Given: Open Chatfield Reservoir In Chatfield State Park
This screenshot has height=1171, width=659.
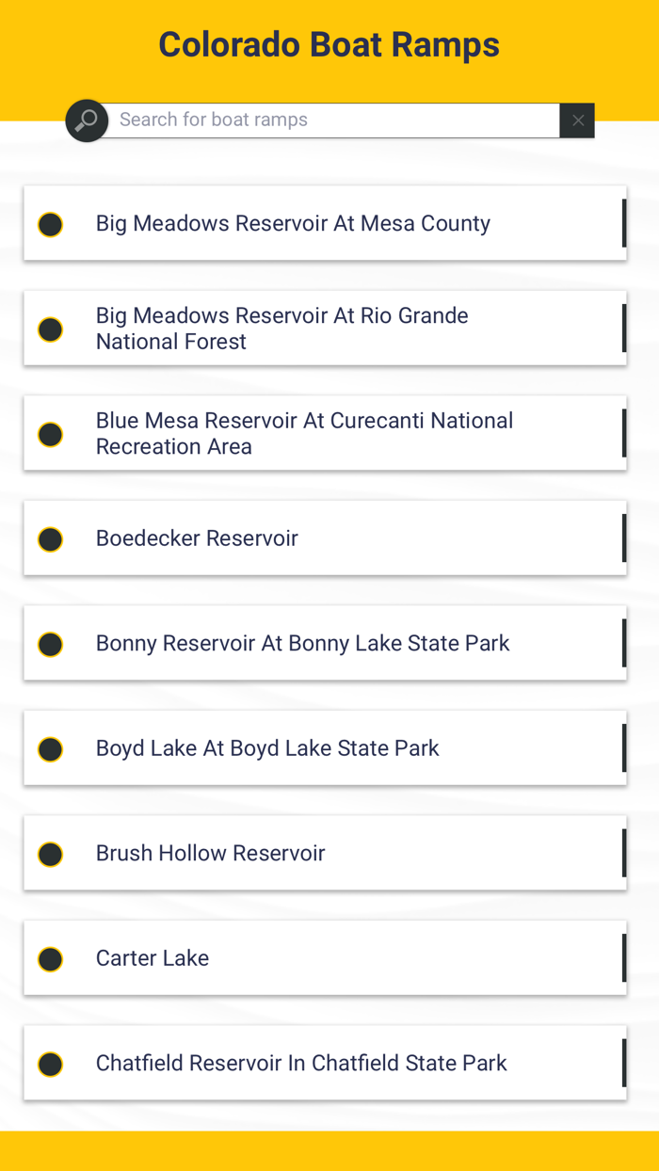Looking at the screenshot, I should click(325, 1063).
